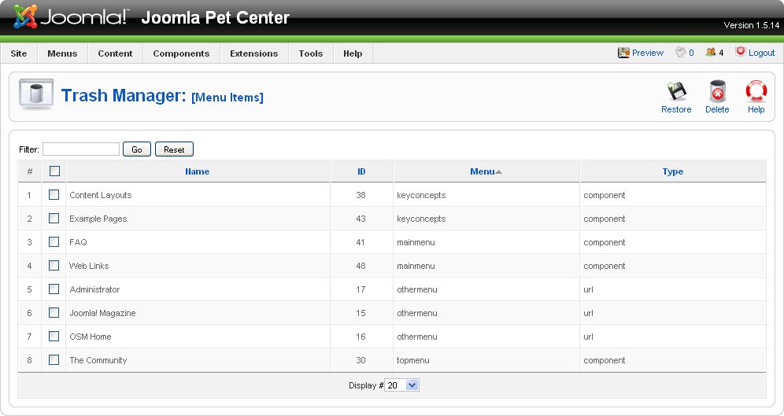Screen dimensions: 784x416
Task: Click the Delete trash can icon
Action: click(x=717, y=92)
